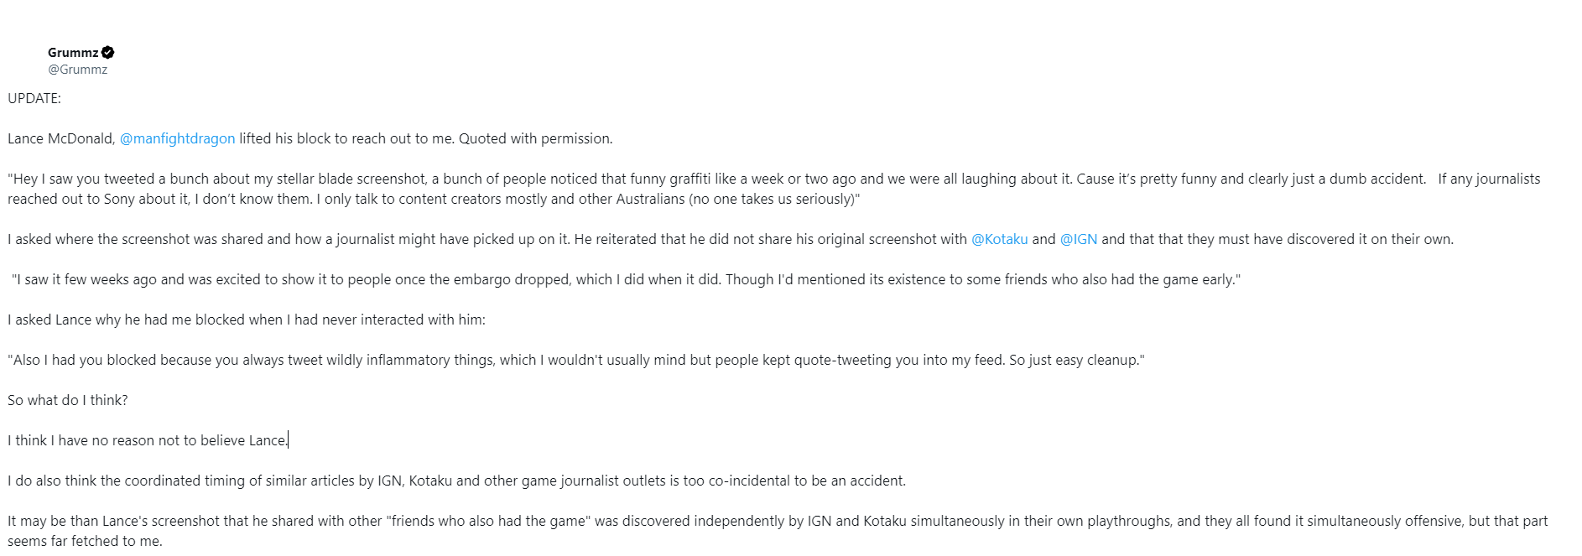The width and height of the screenshot is (1582, 556).
Task: Follow the @Kotaku mention link
Action: (x=999, y=239)
